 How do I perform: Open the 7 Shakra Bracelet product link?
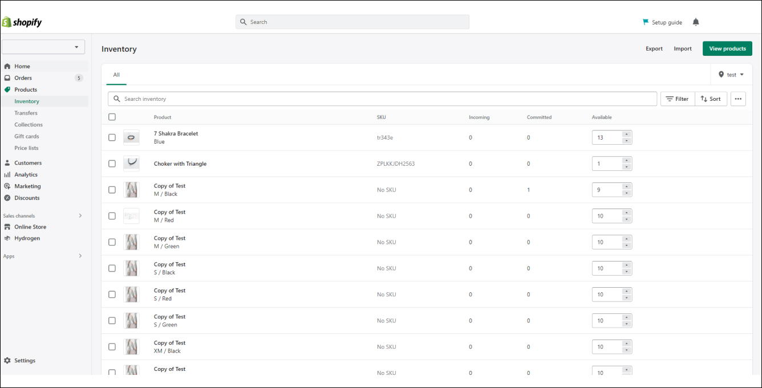pos(176,133)
